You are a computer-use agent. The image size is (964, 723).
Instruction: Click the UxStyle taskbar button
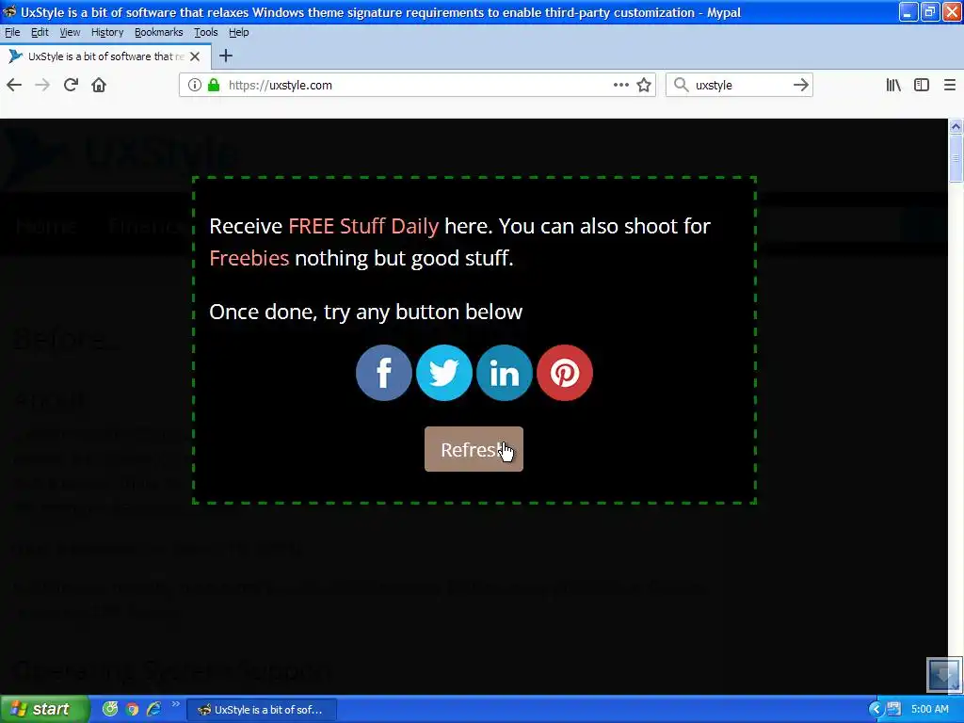pyautogui.click(x=262, y=710)
